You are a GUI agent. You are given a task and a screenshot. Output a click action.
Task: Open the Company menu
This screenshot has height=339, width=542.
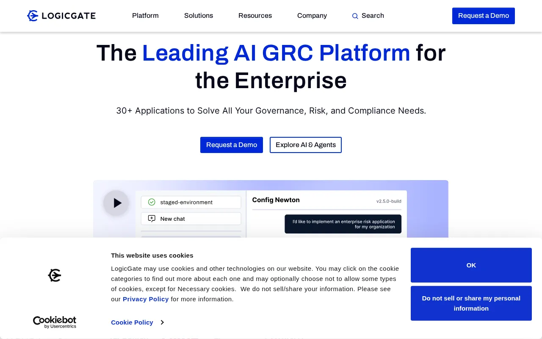(312, 16)
